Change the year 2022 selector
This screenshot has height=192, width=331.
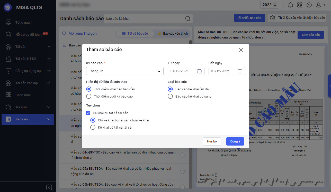(270, 5)
